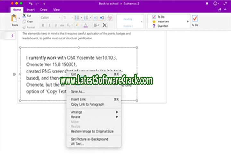Toggle Italic formatting button

(49, 25)
